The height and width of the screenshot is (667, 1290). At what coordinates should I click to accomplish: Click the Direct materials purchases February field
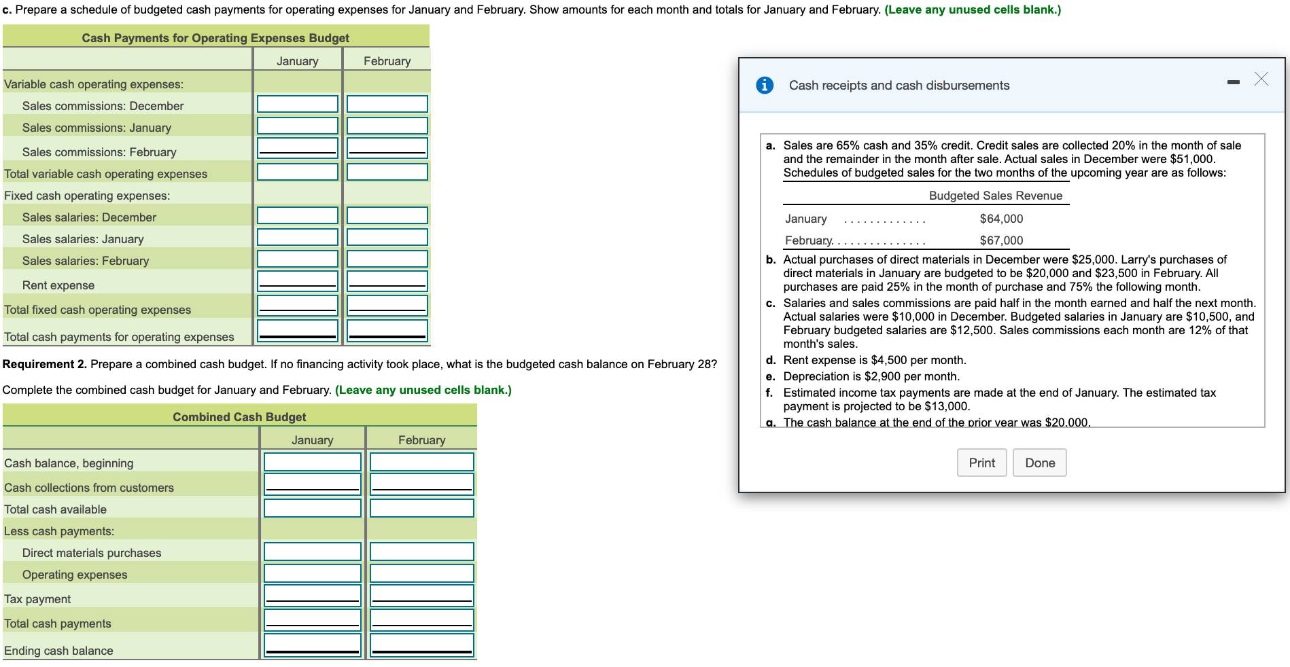pyautogui.click(x=421, y=550)
